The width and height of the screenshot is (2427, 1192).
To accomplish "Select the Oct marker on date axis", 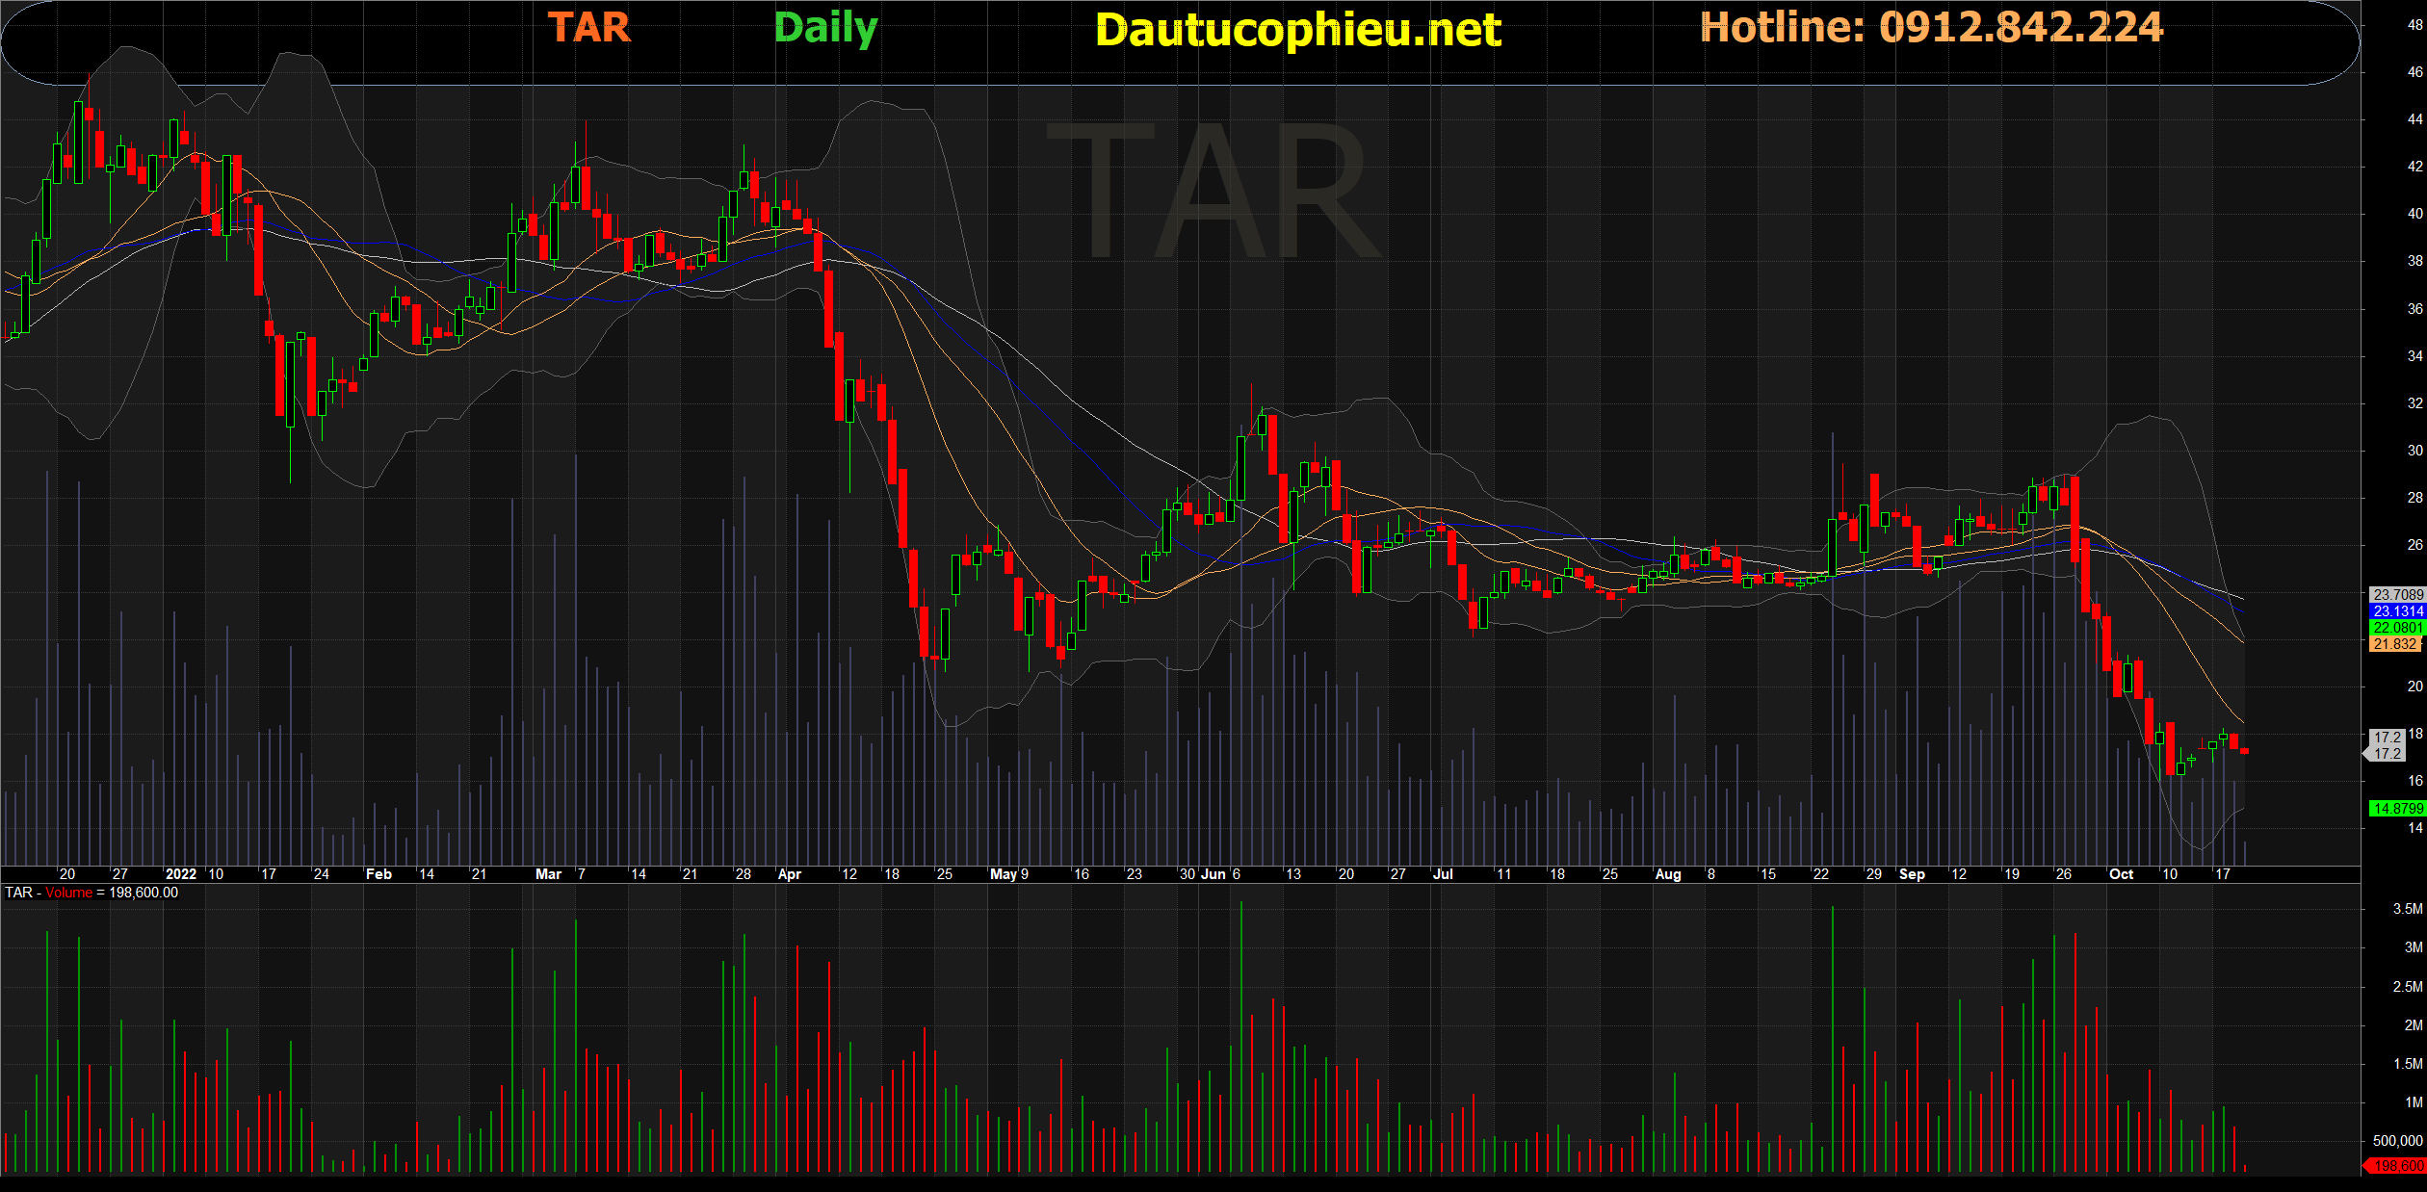I will coord(2121,874).
